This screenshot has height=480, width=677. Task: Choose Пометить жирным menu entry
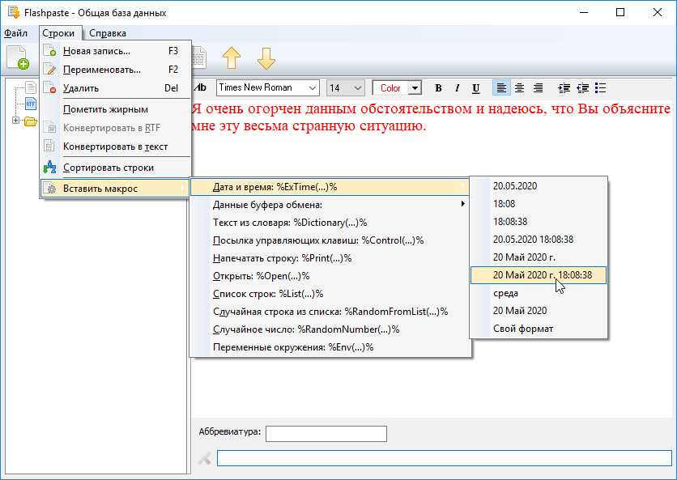click(x=115, y=109)
